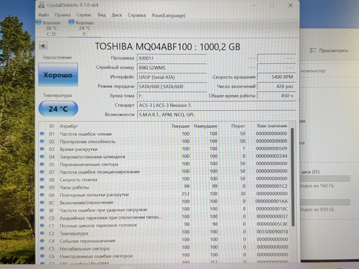Open the Справка menu

tap(137, 15)
